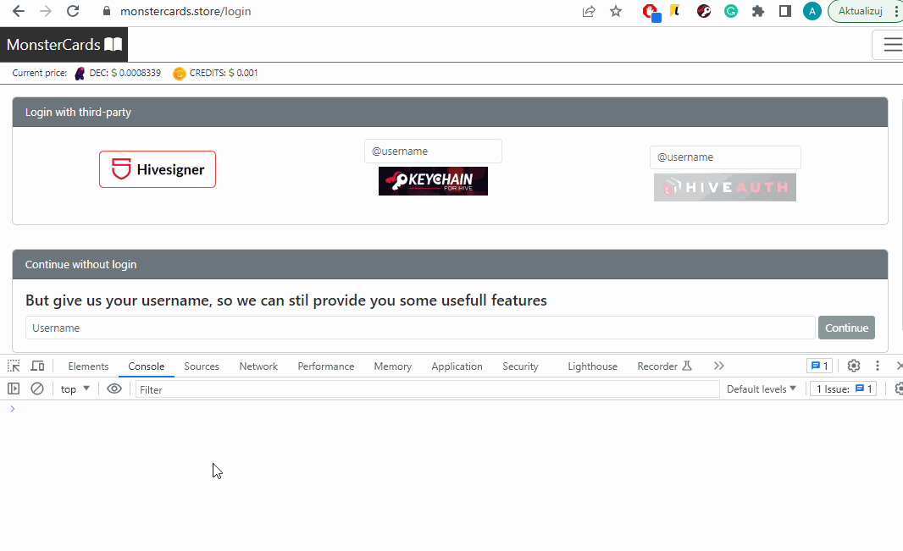Click the console Filter field
Image resolution: width=903 pixels, height=551 pixels.
tap(427, 389)
